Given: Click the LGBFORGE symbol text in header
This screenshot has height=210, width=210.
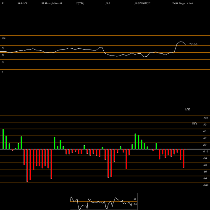Looking at the screenshot, I should (143, 3).
